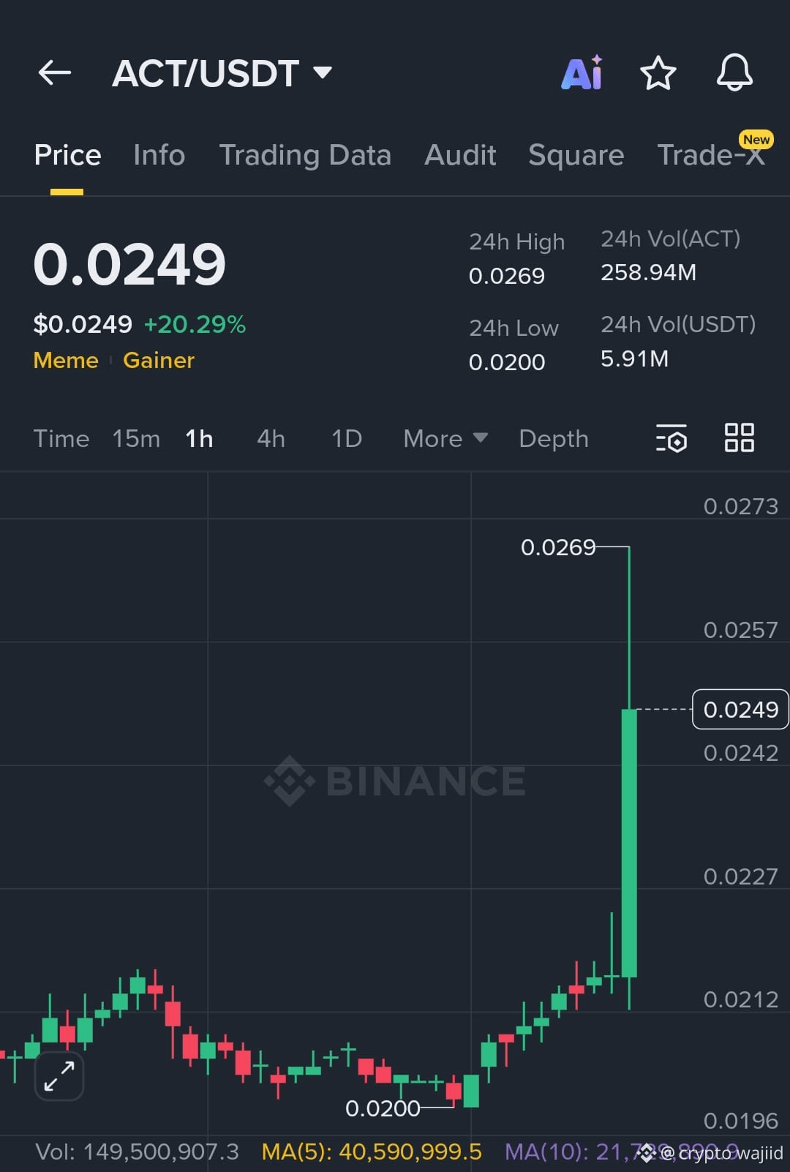Tap the 0.0242 price axis label
Screen dimensions: 790x1172
point(740,753)
